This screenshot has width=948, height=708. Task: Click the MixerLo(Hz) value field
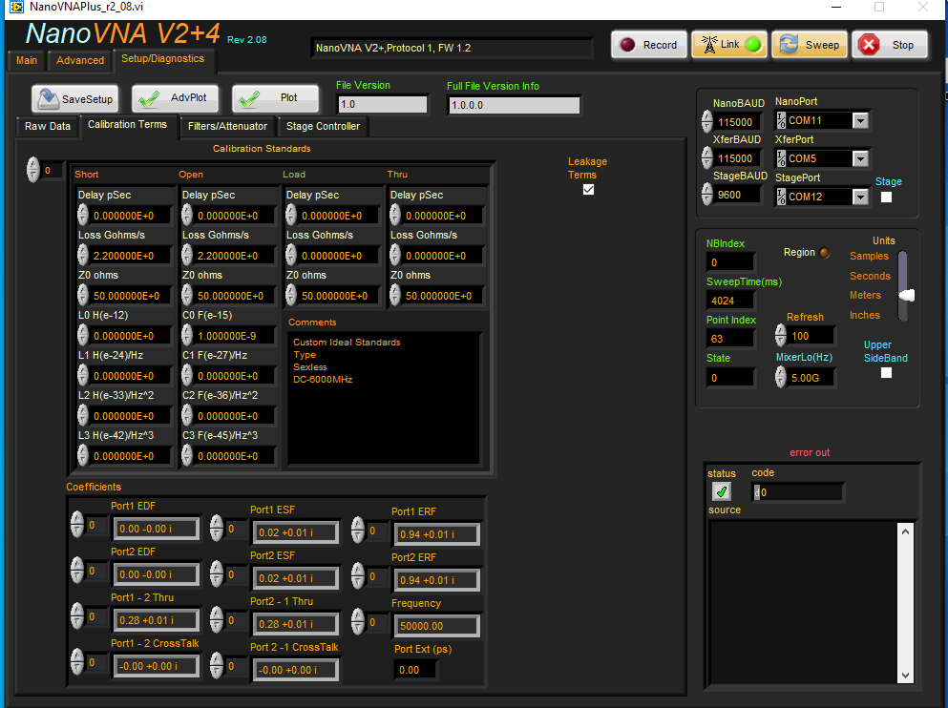812,378
